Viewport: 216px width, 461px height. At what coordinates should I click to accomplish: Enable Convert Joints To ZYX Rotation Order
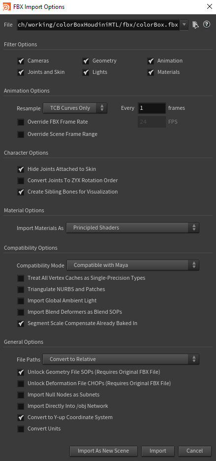[x=21, y=181]
